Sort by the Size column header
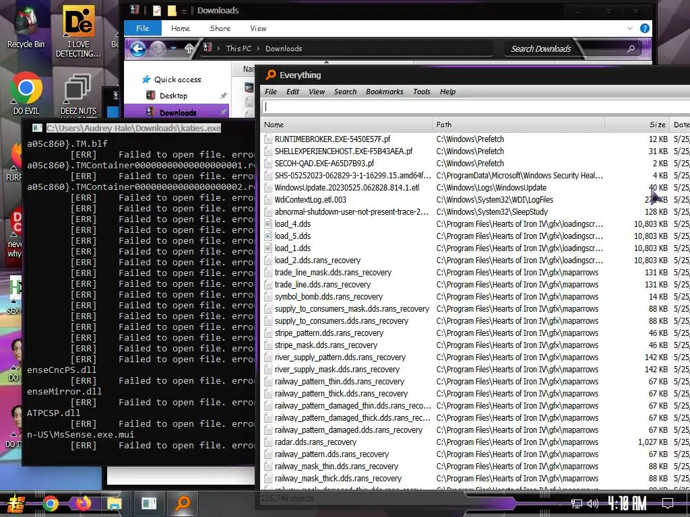 point(637,125)
